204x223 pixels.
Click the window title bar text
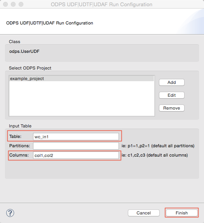point(101,4)
